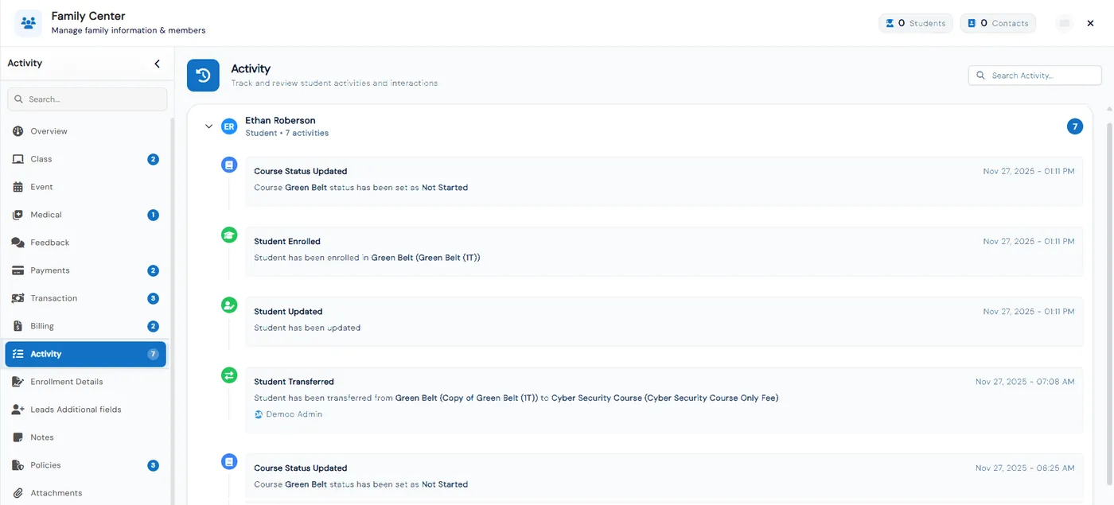Screen dimensions: 1114x505
Task: Click the Overview globe icon
Action: pyautogui.click(x=18, y=131)
